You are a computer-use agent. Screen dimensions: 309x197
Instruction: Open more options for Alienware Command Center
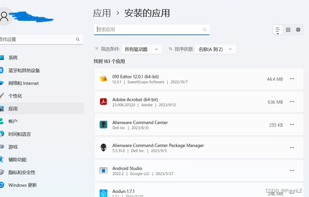tap(292, 124)
